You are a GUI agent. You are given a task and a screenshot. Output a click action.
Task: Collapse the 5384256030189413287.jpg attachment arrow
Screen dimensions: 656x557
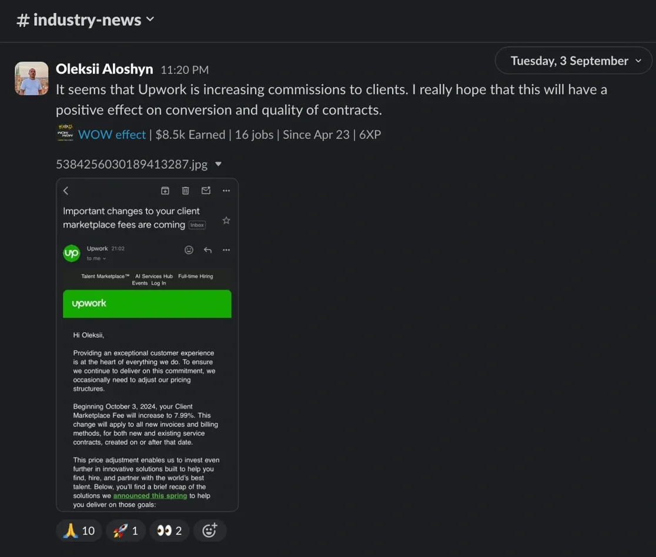pyautogui.click(x=219, y=165)
